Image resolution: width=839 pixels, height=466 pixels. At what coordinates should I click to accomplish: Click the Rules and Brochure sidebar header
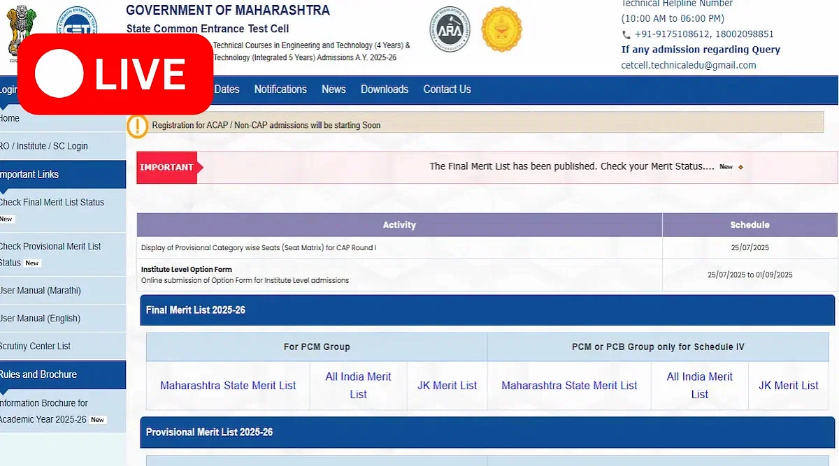pyautogui.click(x=63, y=374)
